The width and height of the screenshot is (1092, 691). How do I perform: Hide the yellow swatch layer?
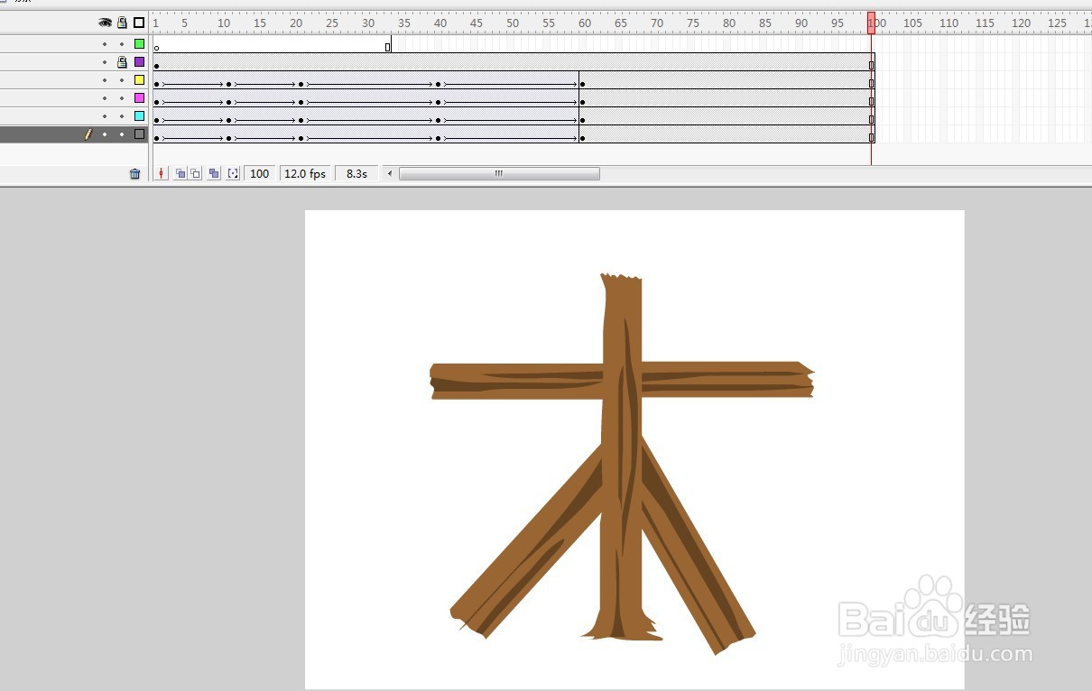[105, 80]
